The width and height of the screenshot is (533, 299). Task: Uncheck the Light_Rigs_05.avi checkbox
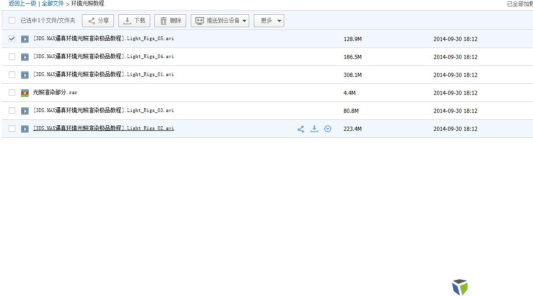[12, 39]
